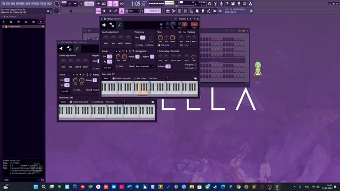Adjust the Nexus Fine tune slider
The width and height of the screenshot is (340, 191).
(167, 78)
